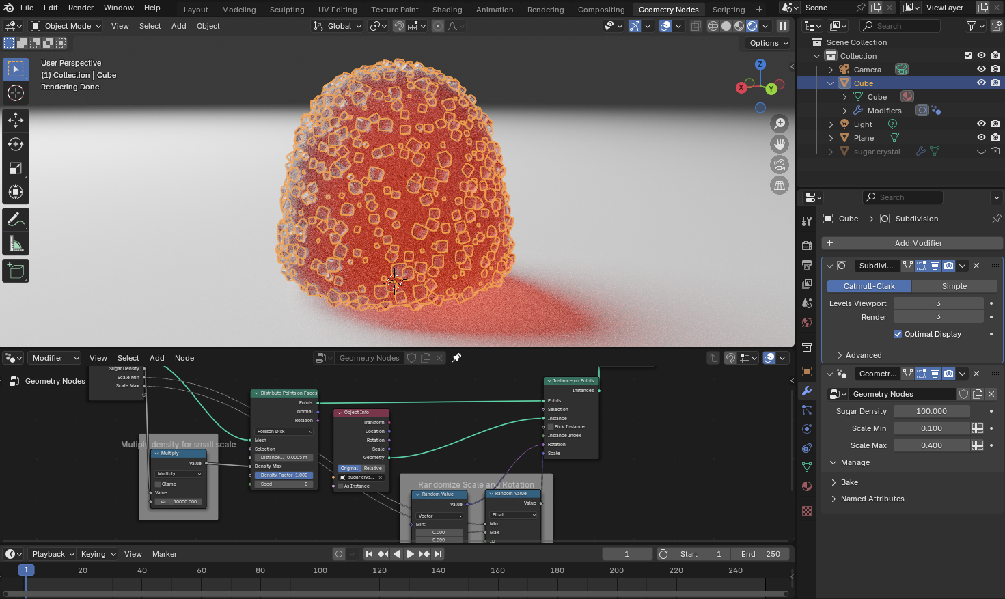This screenshot has height=599, width=1005.
Task: Hide Light in viewport via eye icon
Action: click(981, 124)
